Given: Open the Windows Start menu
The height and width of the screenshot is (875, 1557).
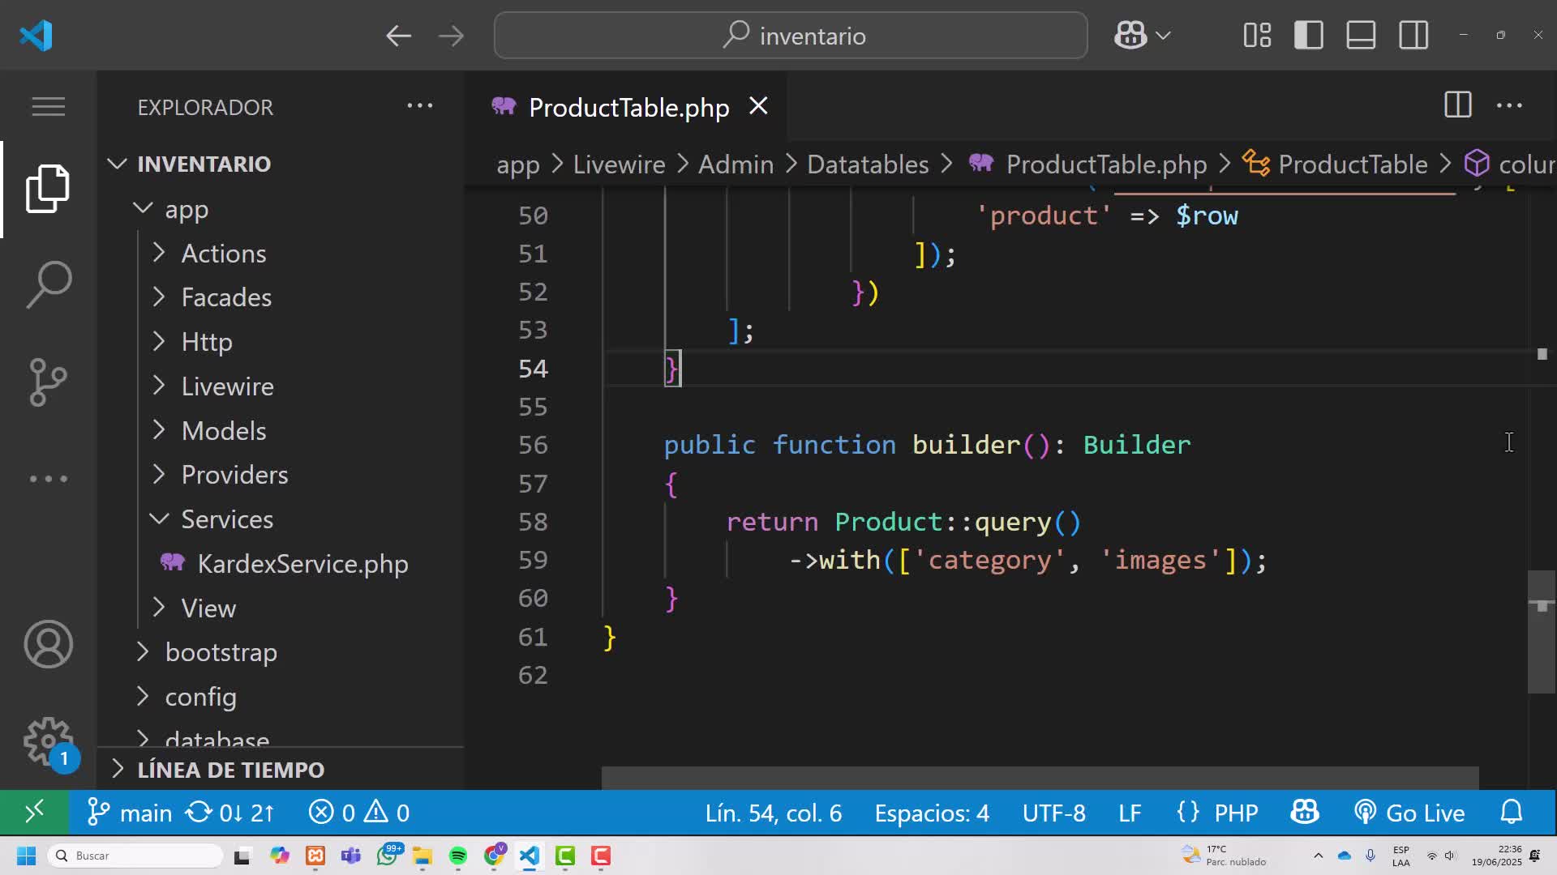Looking at the screenshot, I should [26, 856].
